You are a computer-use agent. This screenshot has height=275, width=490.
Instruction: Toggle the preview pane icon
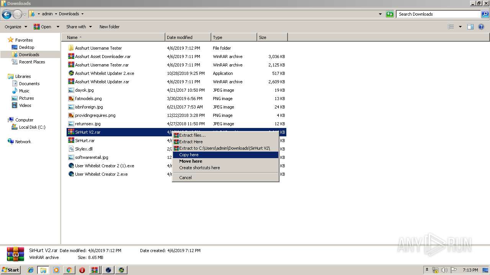[x=470, y=27]
